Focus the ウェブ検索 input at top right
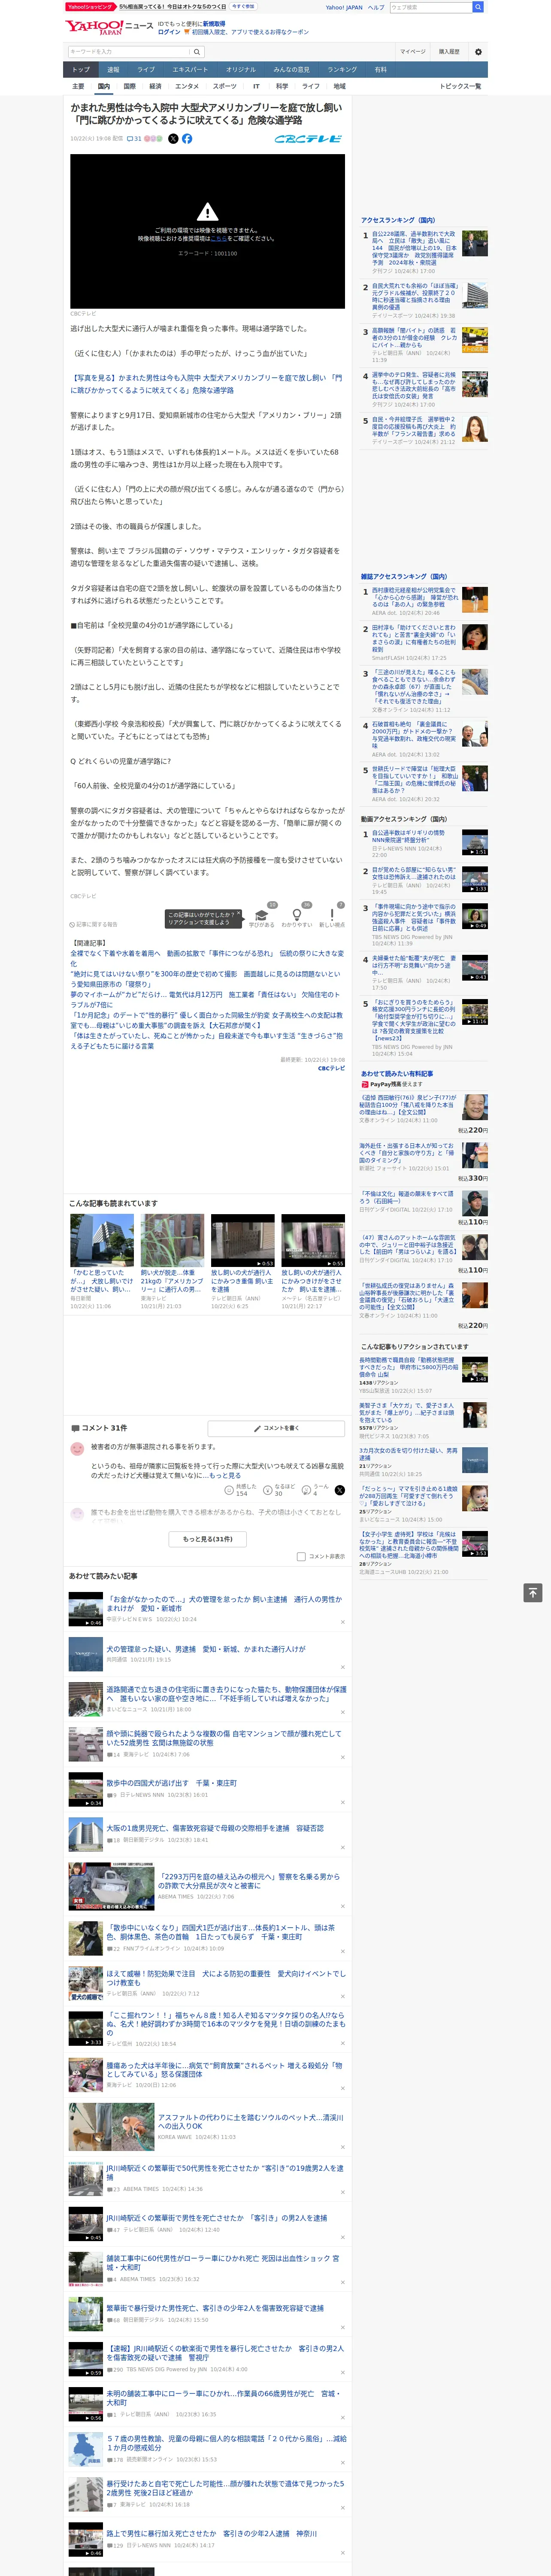This screenshot has height=2576, width=551. click(430, 7)
